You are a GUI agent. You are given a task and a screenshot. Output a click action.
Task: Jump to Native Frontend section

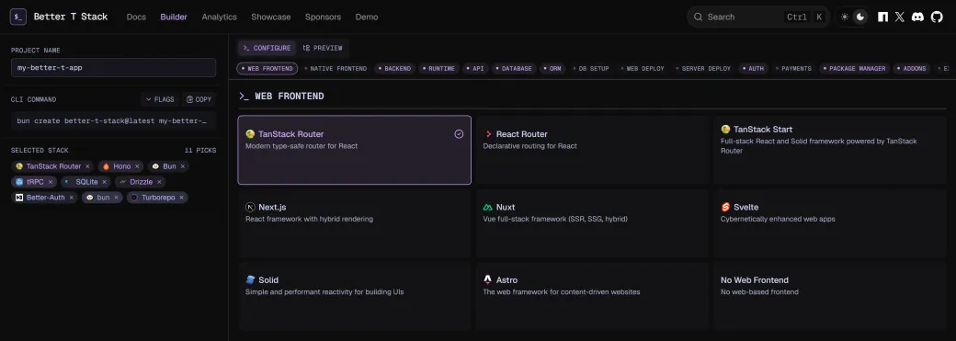coord(336,69)
